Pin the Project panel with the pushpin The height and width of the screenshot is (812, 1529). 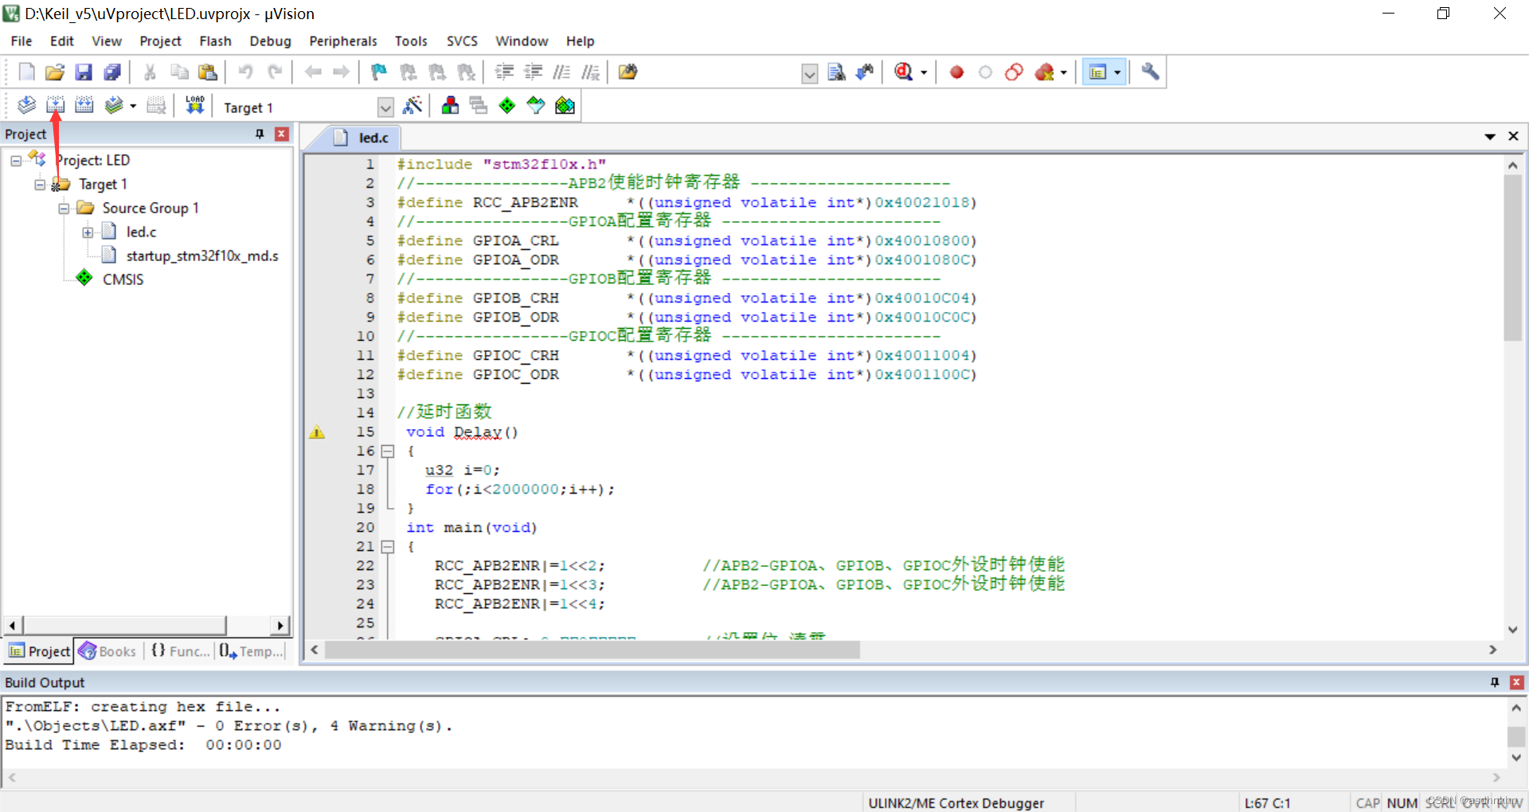pyautogui.click(x=260, y=134)
